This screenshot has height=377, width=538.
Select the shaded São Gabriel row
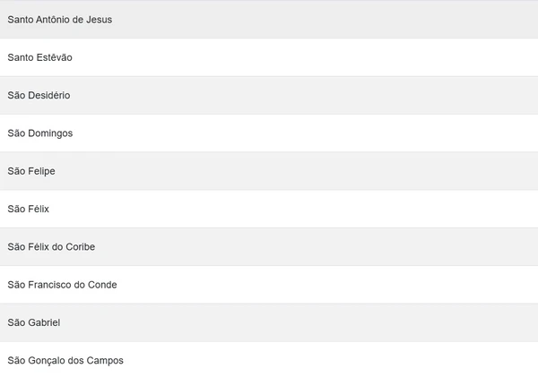click(269, 322)
